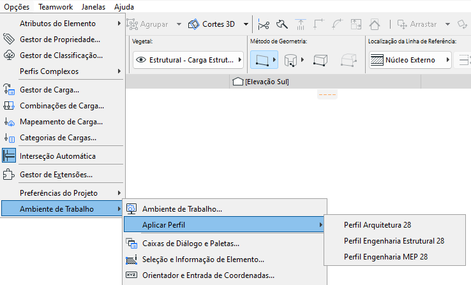This screenshot has height=285, width=471.
Task: Open the Arrastar dropdown arrow
Action: [447, 24]
